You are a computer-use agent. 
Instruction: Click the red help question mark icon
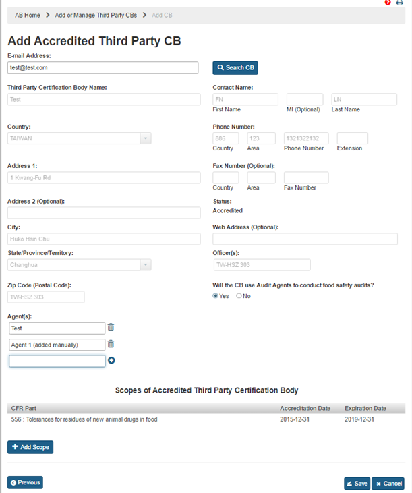[388, 3]
